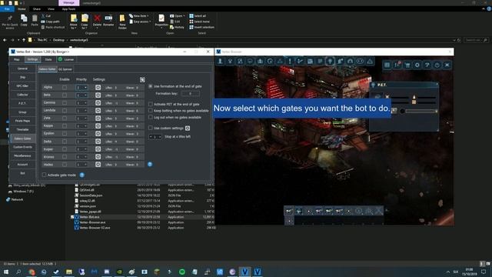The height and width of the screenshot is (277, 492).
Task: Toggle Use formation at end of gate
Action: coord(151,86)
